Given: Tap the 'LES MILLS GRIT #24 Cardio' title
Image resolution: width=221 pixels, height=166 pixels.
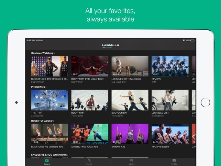Looking at the screenshot, I should click(x=126, y=79).
